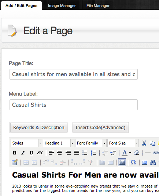Click the eraser remove formatting icon

[x=136, y=153]
